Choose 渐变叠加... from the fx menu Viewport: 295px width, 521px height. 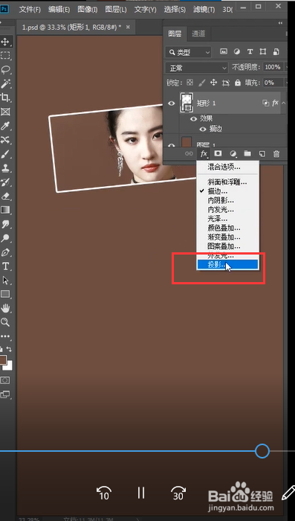[227, 237]
